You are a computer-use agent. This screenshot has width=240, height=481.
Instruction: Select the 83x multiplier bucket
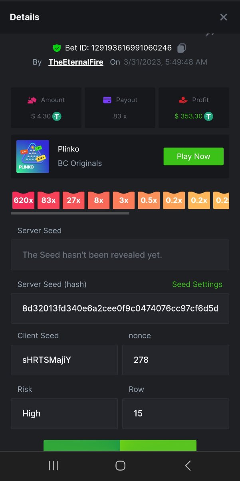coord(48,200)
